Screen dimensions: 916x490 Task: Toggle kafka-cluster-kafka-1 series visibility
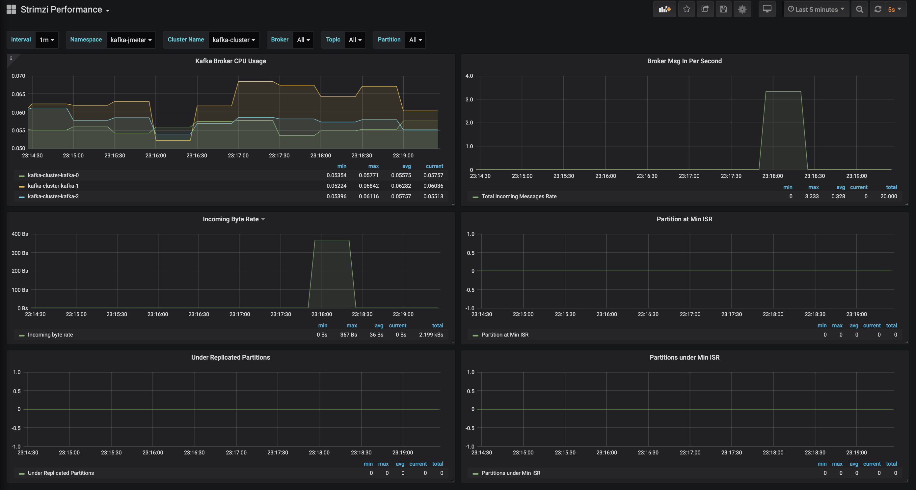[53, 186]
